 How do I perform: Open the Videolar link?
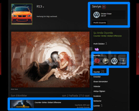[x=97, y=86]
